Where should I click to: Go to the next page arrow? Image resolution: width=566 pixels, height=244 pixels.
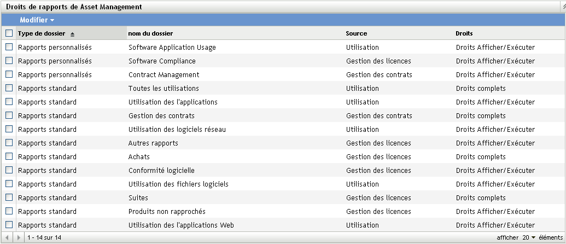pyautogui.click(x=20, y=238)
